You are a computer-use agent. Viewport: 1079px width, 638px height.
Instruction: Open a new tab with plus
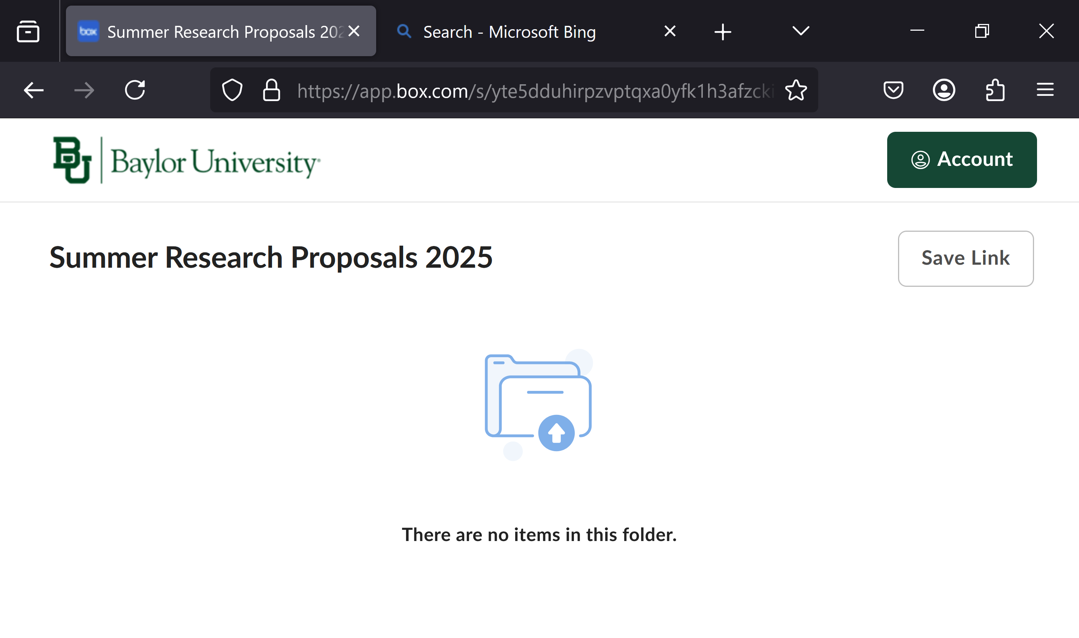(723, 32)
